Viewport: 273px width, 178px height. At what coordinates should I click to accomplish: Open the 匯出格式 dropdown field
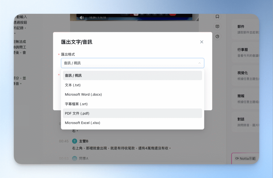tap(133, 63)
